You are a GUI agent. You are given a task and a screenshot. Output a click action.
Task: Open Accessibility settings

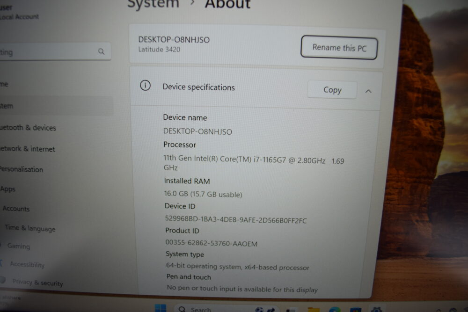pos(27,264)
